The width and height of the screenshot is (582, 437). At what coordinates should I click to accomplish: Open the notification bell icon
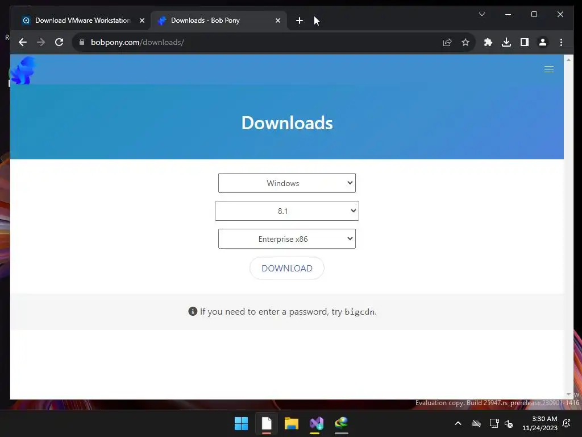click(x=567, y=423)
